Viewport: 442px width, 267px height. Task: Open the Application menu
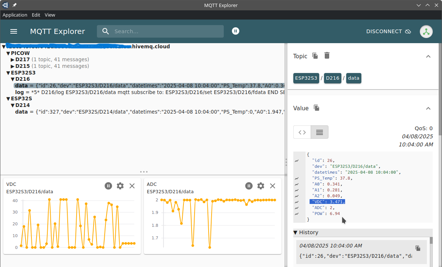click(15, 15)
